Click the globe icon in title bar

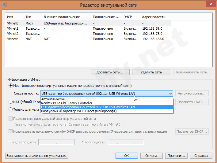[5, 5]
